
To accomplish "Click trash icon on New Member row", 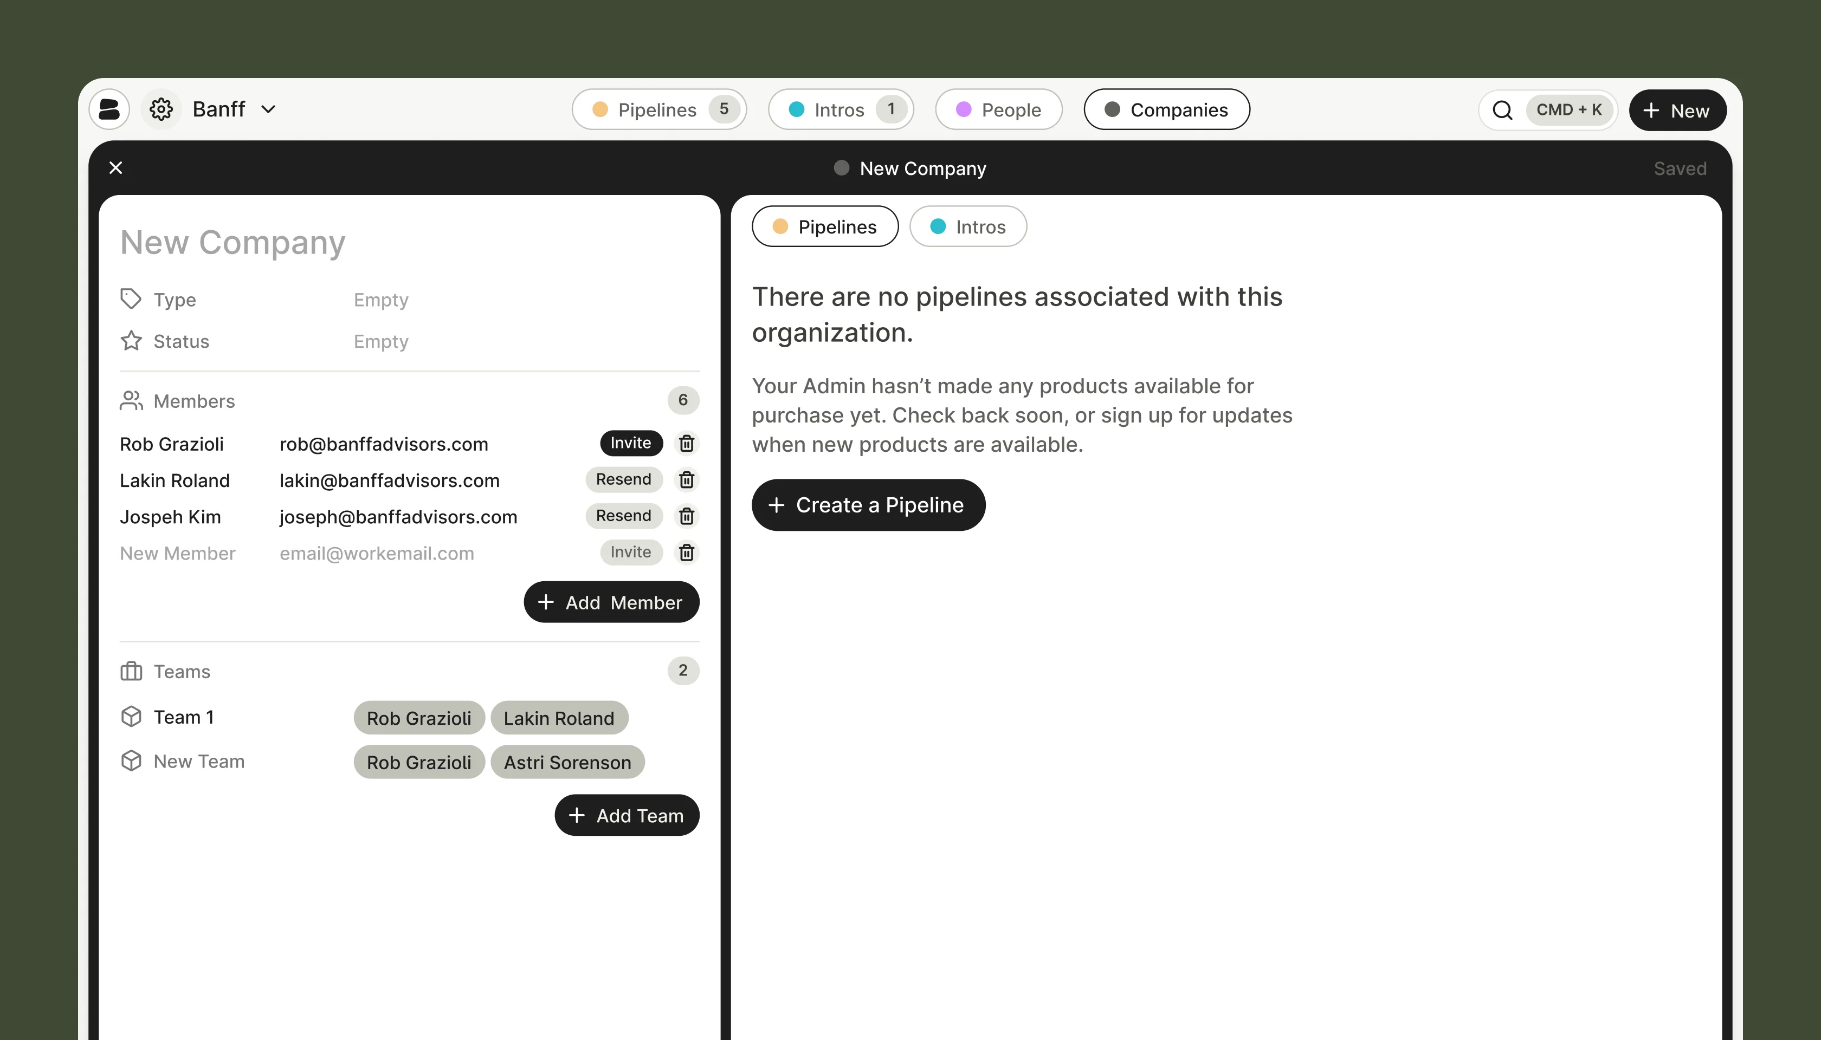I will point(686,553).
